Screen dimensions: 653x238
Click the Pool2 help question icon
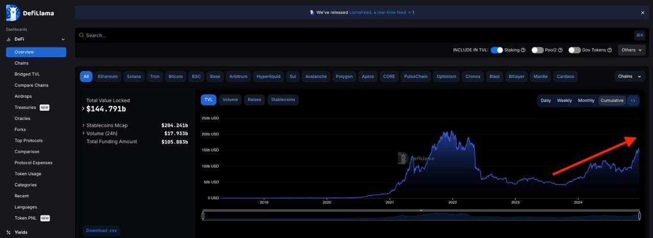click(x=560, y=50)
